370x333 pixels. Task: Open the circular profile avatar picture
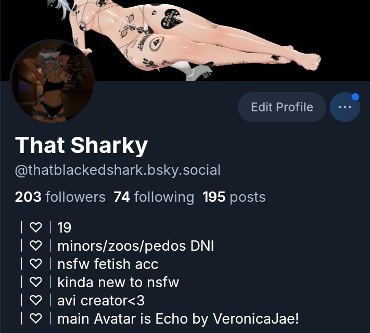[52, 81]
